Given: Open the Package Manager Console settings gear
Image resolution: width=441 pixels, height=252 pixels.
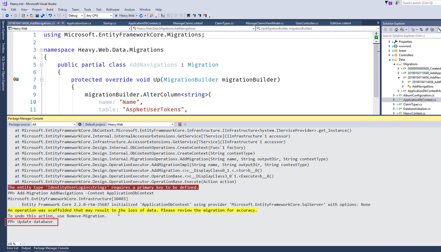Looking at the screenshot, I should (x=80, y=124).
